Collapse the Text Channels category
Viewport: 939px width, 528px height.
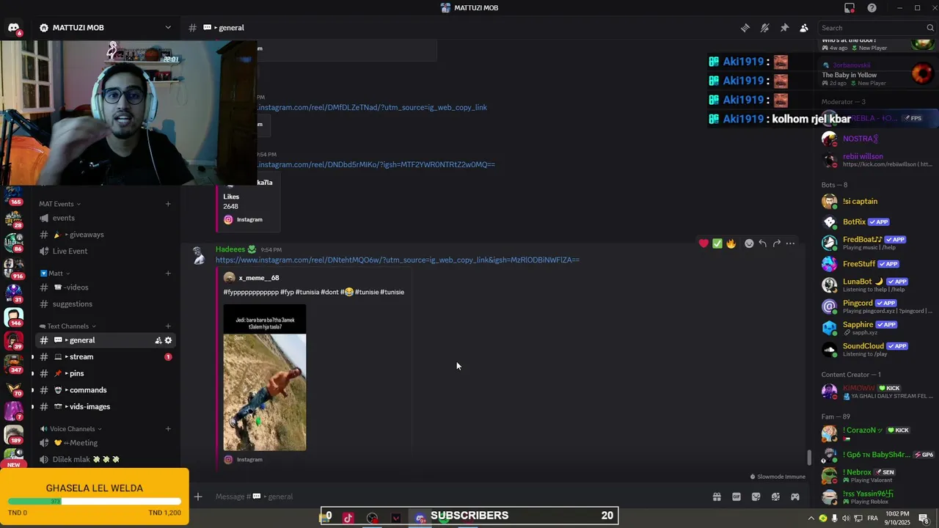(67, 326)
